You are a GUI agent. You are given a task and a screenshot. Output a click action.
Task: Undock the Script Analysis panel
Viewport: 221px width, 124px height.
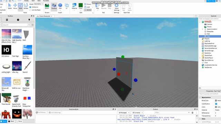point(113,109)
